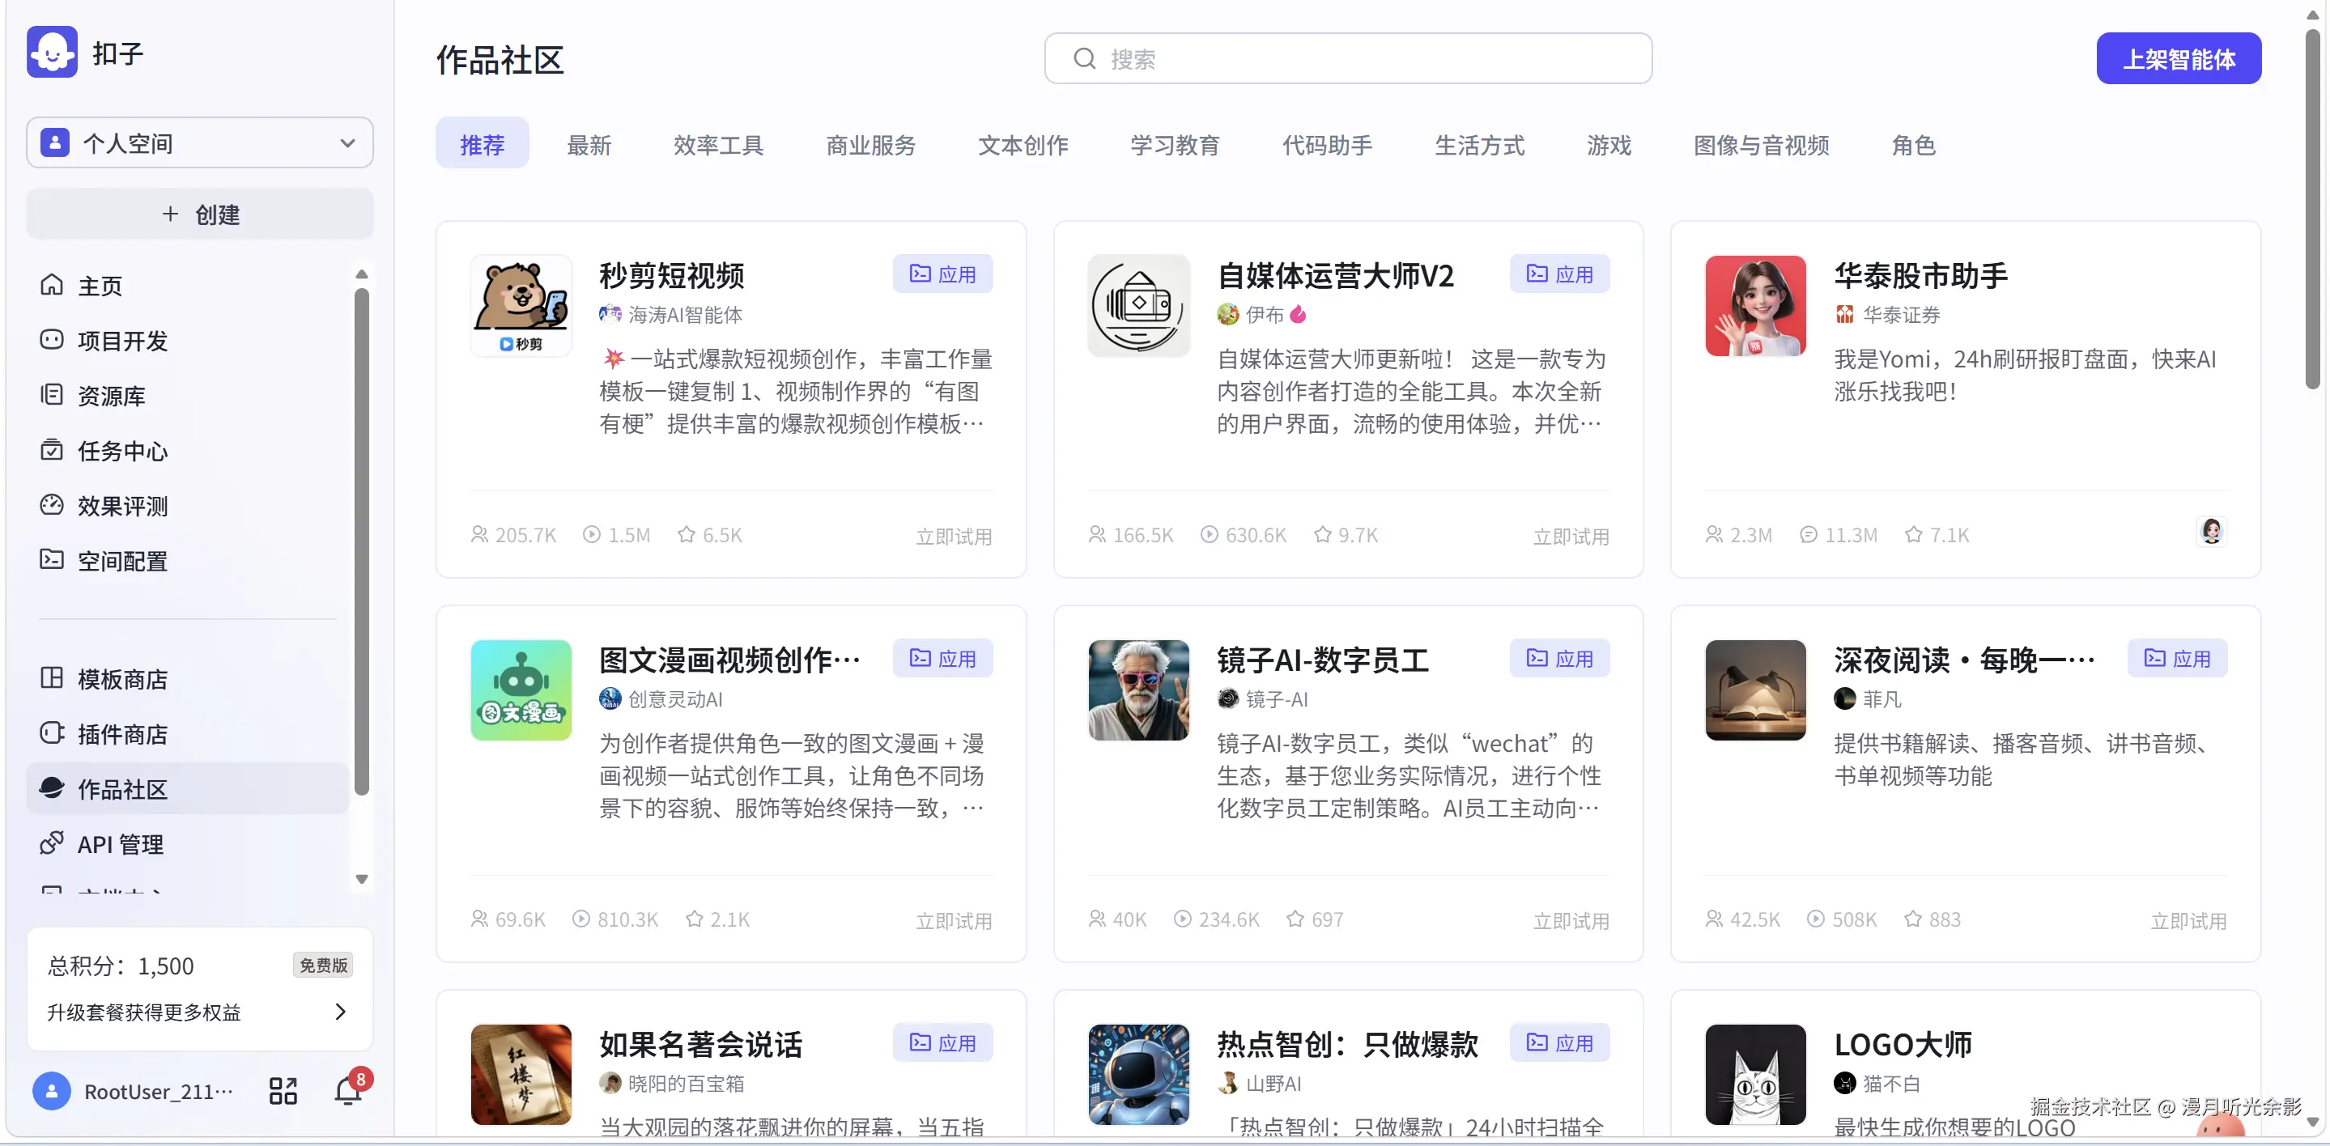This screenshot has width=2330, height=1146.
Task: Click the API 管理 link icon
Action: pyautogui.click(x=52, y=844)
